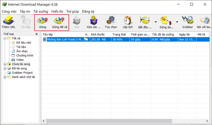
Task: Click the Thêm URL toolbar icon
Action: click(8, 20)
